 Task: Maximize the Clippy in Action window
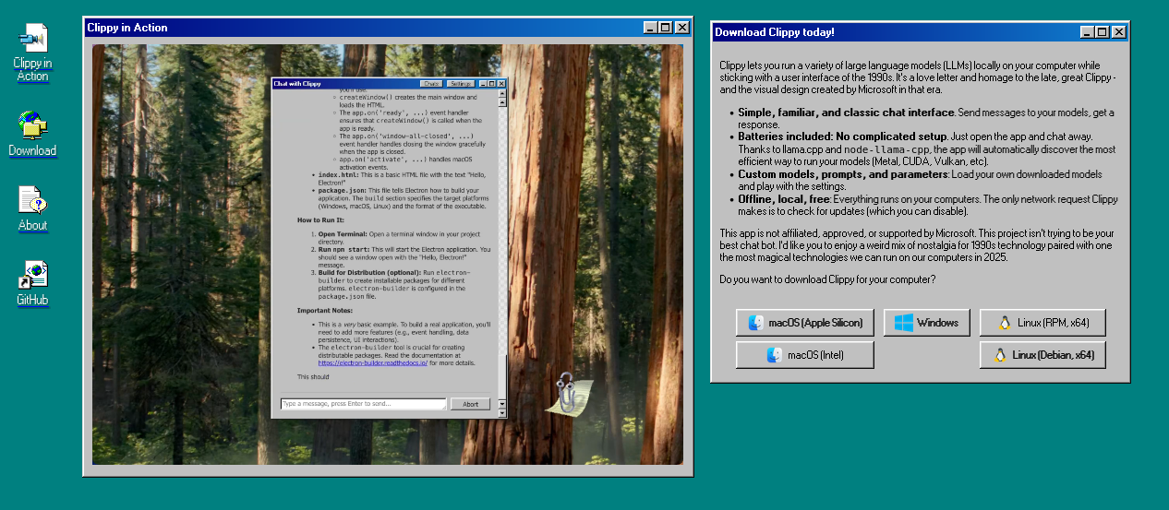tap(666, 28)
